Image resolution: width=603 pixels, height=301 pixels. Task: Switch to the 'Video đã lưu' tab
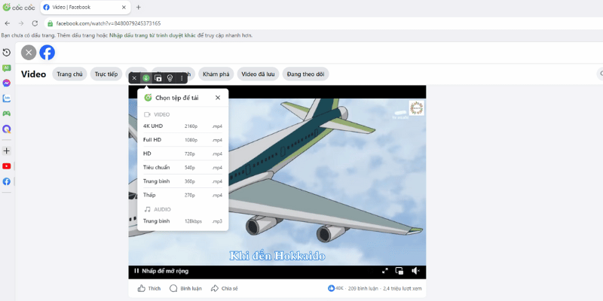[259, 74]
